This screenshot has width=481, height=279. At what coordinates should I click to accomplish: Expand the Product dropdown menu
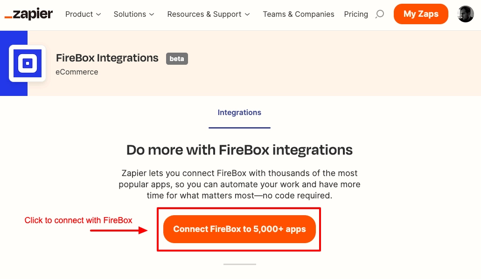pyautogui.click(x=83, y=14)
